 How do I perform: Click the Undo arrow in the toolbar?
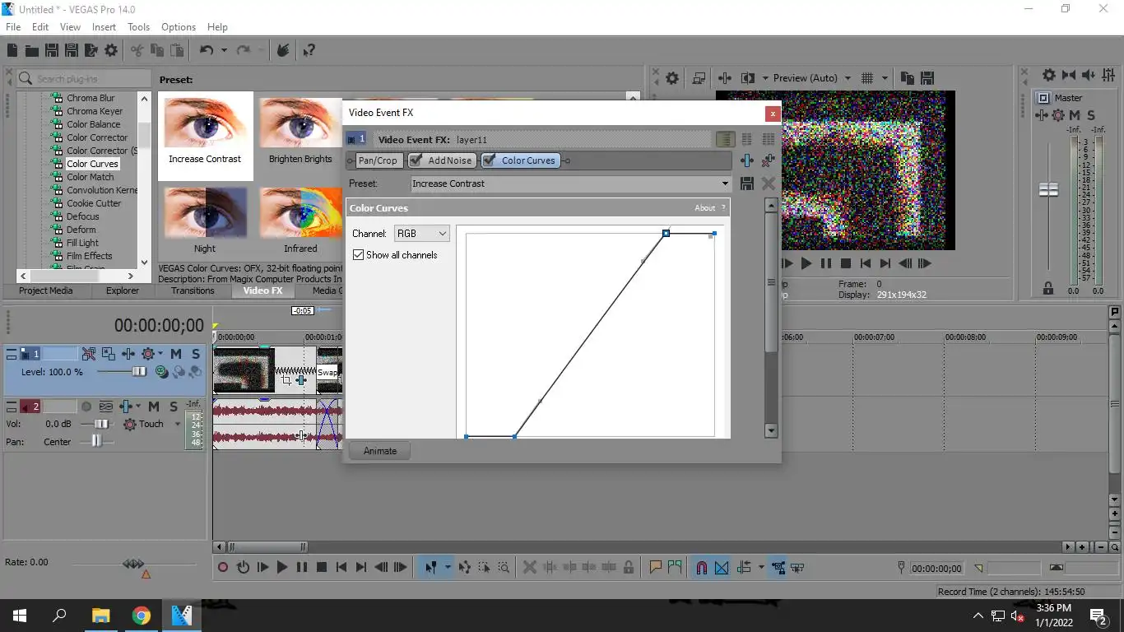206,51
